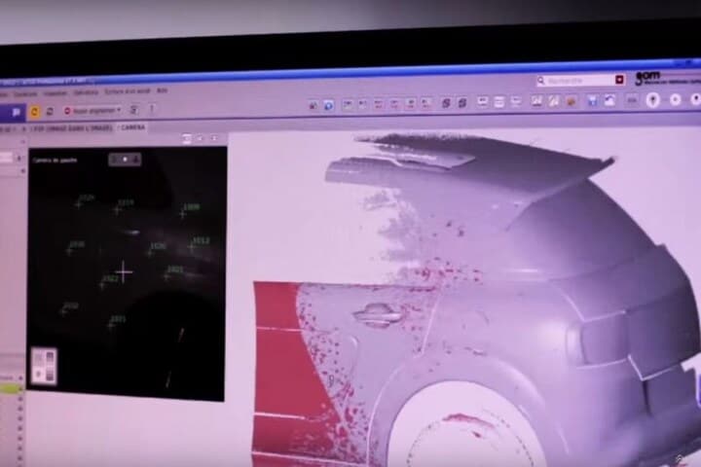Open the alignment dropdown with the red stop icon

(x=92, y=110)
